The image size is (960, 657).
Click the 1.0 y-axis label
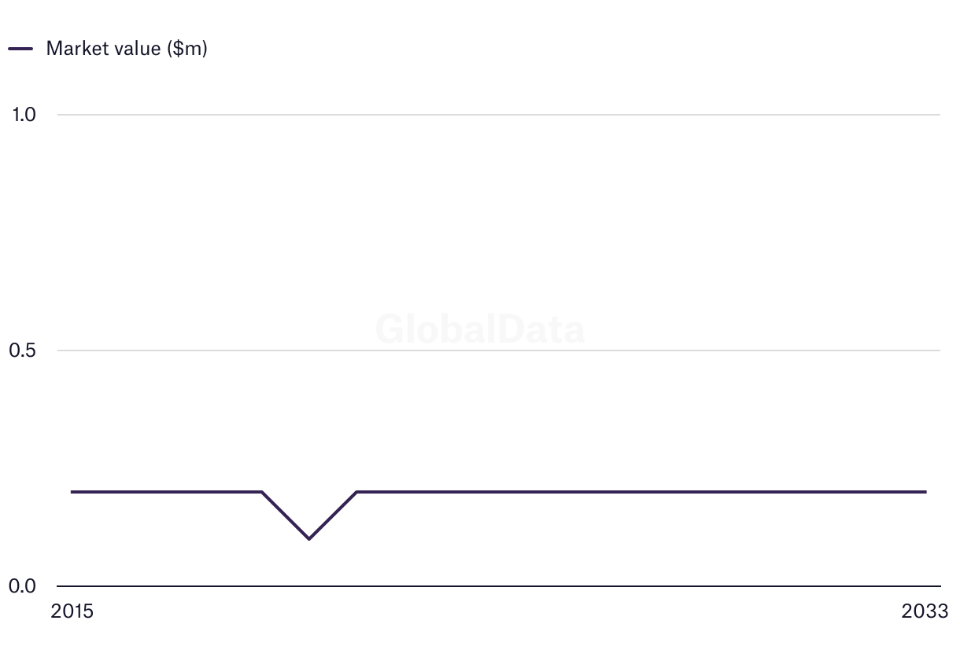click(24, 115)
